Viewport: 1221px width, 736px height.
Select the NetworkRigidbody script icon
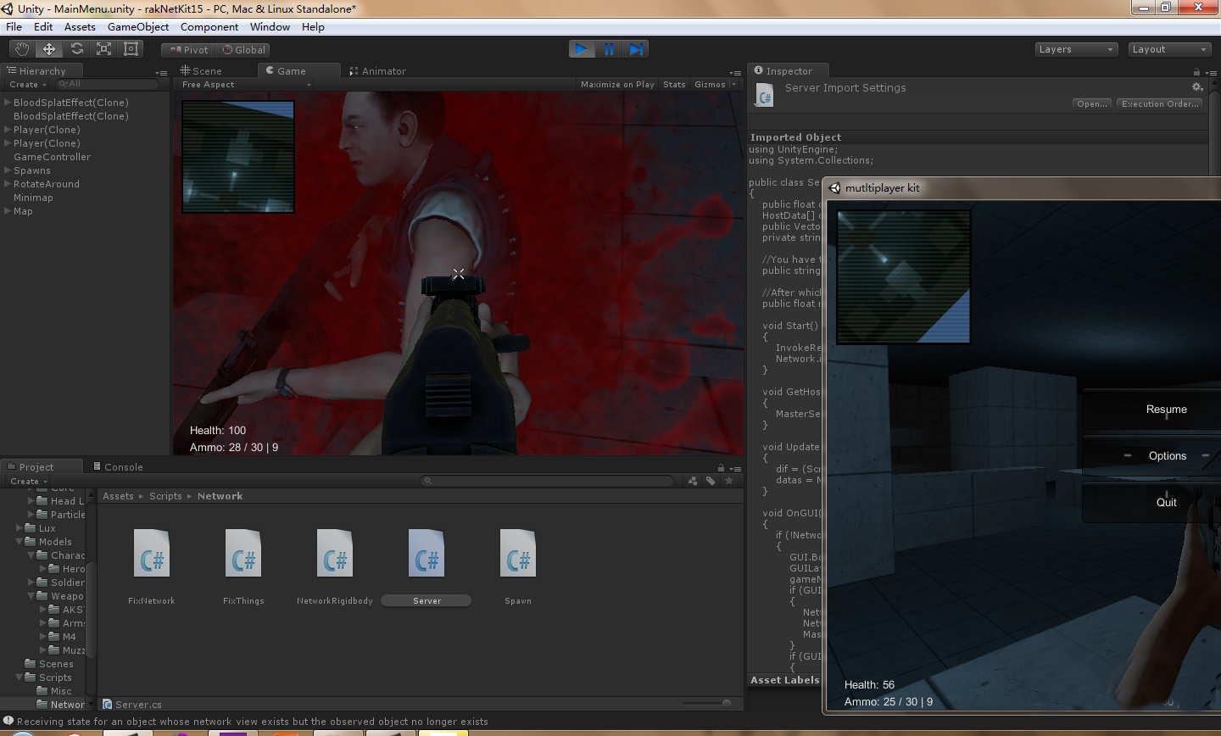[x=335, y=554]
